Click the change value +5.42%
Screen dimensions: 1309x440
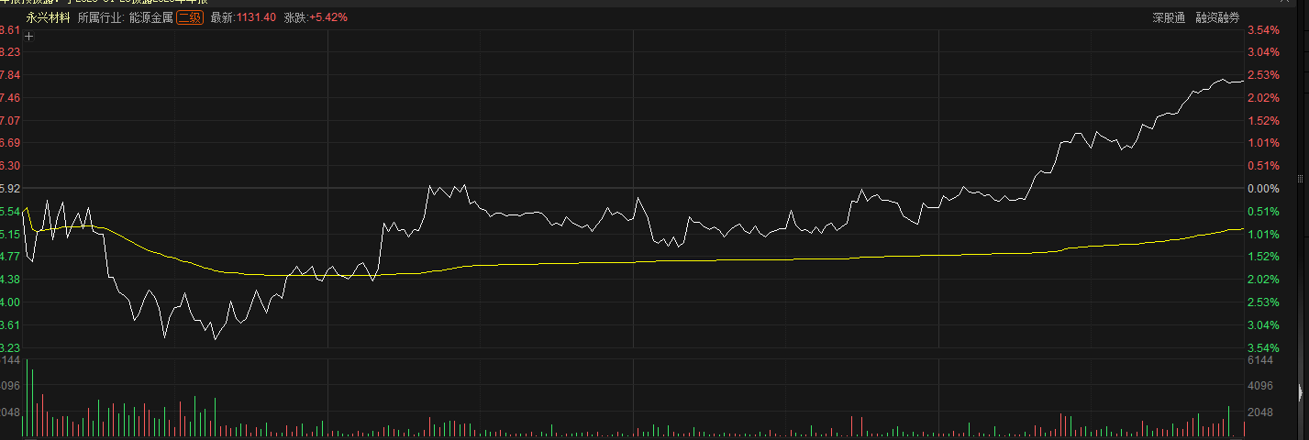pos(328,17)
